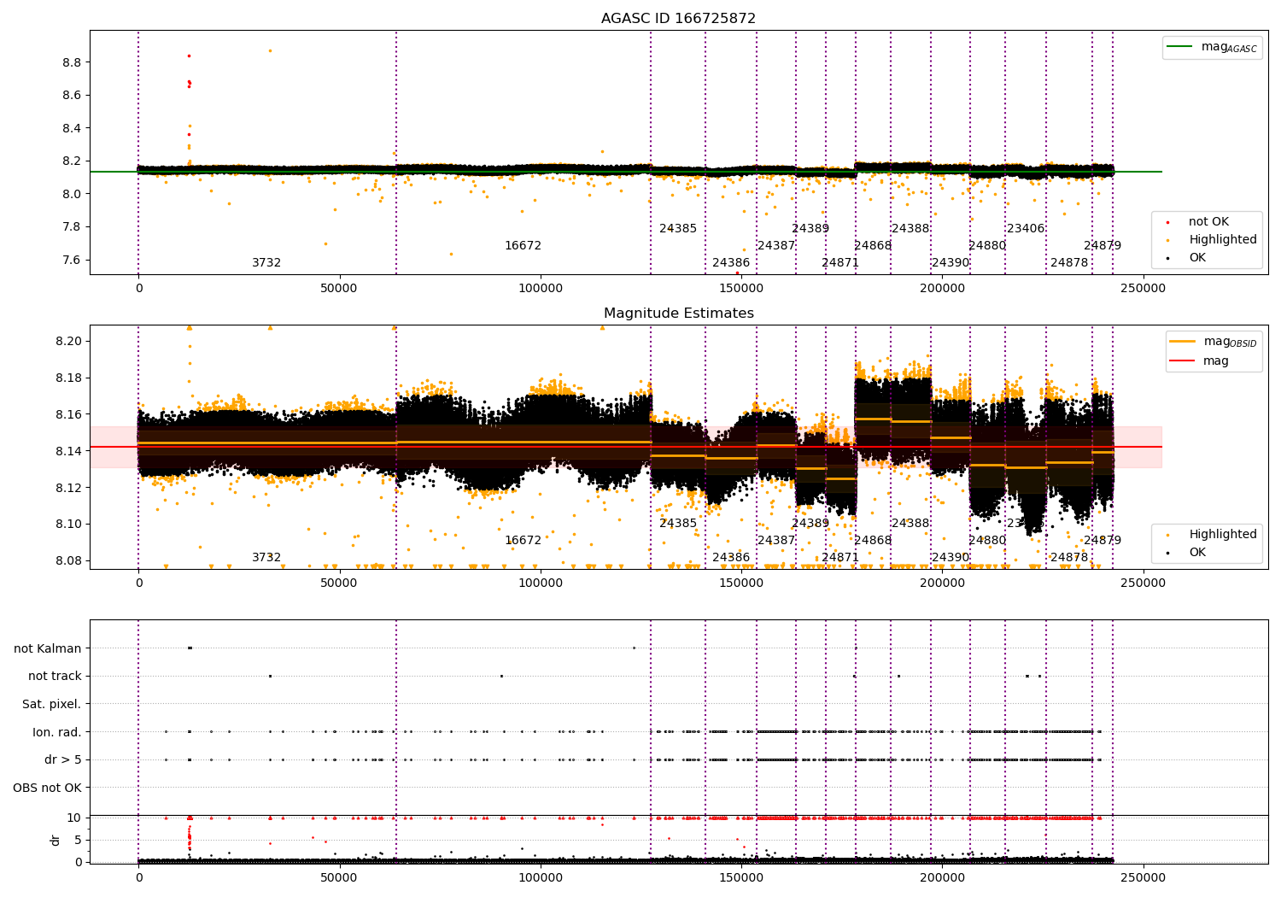Click OBSID label 24880 in top plot

[x=987, y=245]
